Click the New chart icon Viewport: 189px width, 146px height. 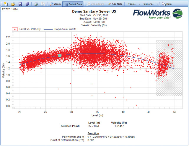(x=6, y=4)
